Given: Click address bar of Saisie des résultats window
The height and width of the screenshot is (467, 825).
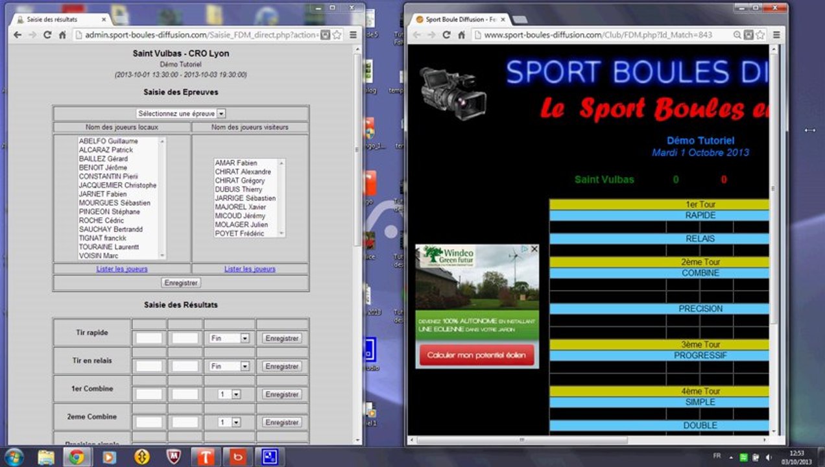Looking at the screenshot, I should tap(201, 35).
